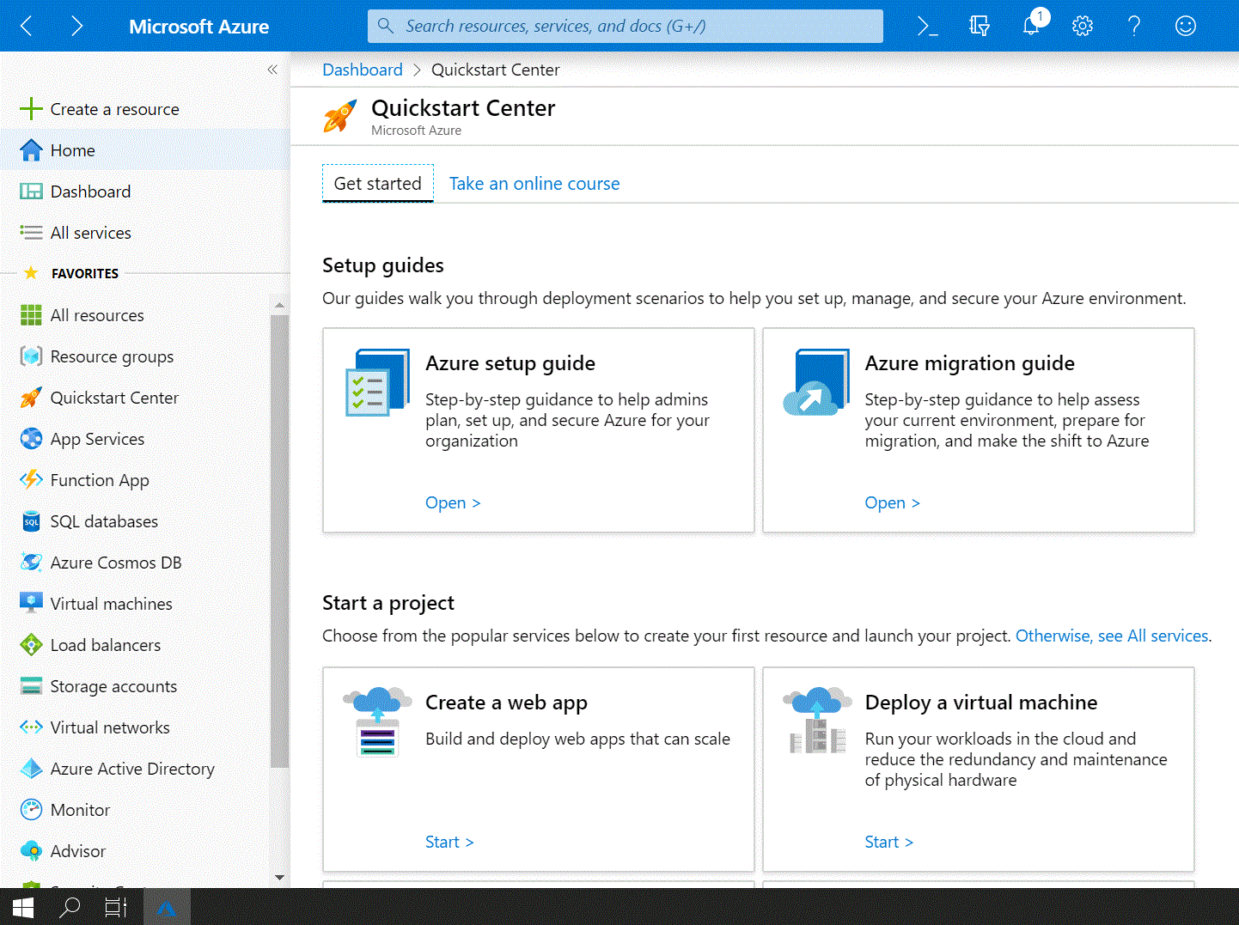Collapse the sidebar with double chevron
This screenshot has height=925, width=1239.
(272, 70)
